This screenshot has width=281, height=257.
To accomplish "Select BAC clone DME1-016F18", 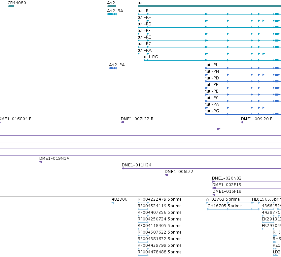I will pos(227,191).
